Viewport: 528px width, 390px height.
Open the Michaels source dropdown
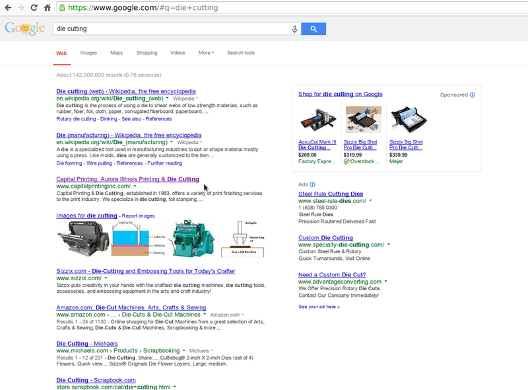tap(201, 351)
